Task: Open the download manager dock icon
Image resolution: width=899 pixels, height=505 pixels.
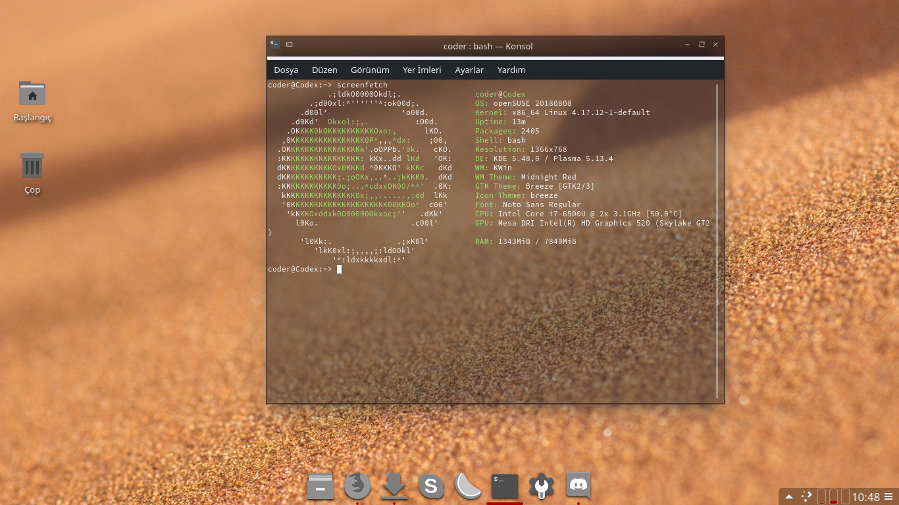Action: 394,487
